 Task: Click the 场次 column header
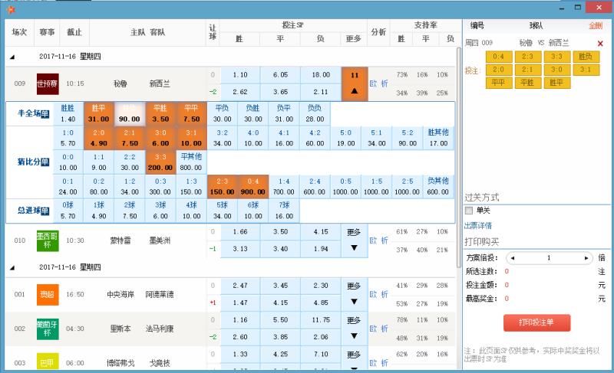(20, 32)
